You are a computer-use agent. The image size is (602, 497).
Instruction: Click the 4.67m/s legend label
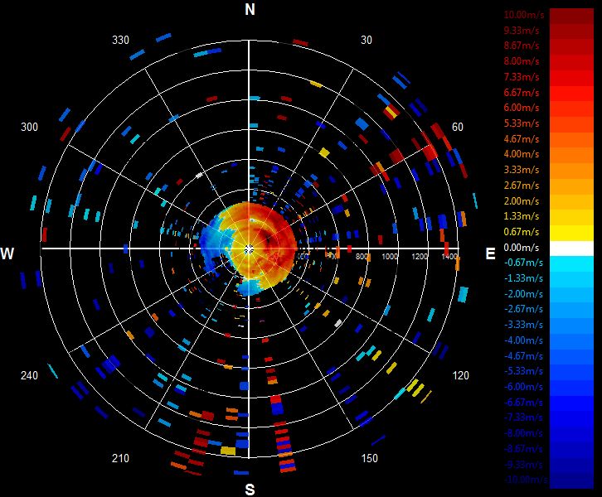522,139
